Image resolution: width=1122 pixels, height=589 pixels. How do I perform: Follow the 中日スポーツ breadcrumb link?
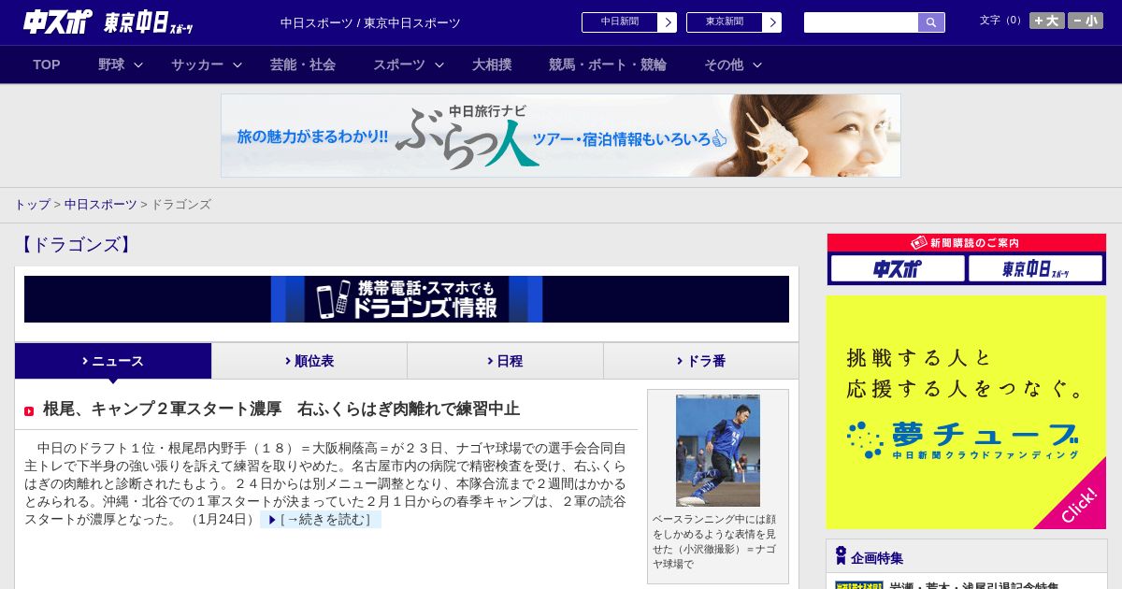(101, 204)
